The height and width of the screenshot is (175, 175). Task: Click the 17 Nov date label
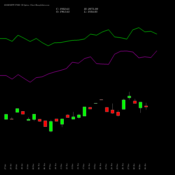pos(84,167)
